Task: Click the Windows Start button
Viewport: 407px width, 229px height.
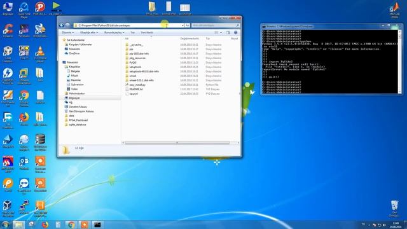Action: 5,225
